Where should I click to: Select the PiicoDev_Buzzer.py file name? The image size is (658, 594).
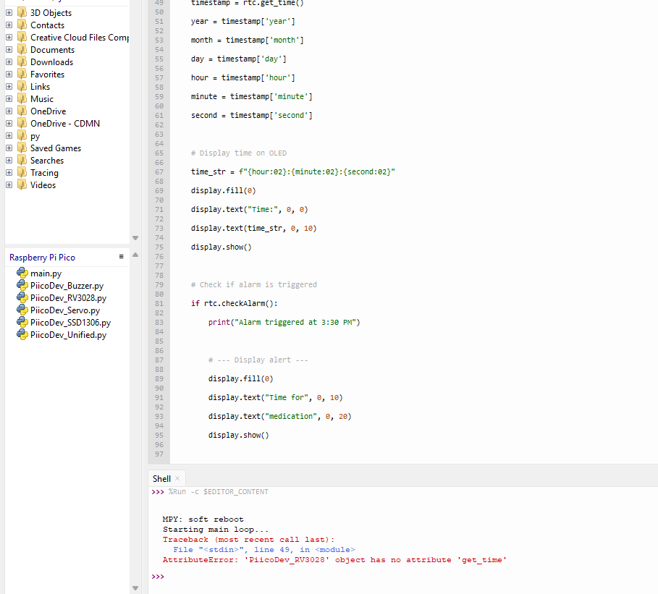[67, 286]
